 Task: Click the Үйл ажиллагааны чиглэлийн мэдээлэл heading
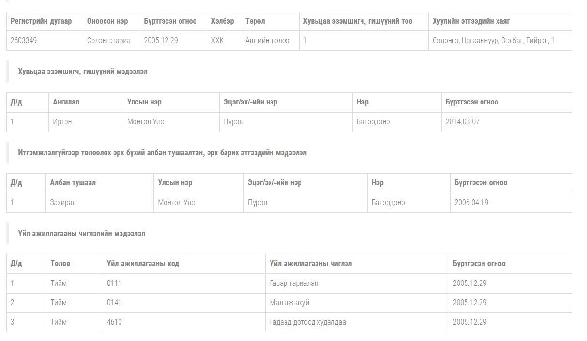pos(82,234)
